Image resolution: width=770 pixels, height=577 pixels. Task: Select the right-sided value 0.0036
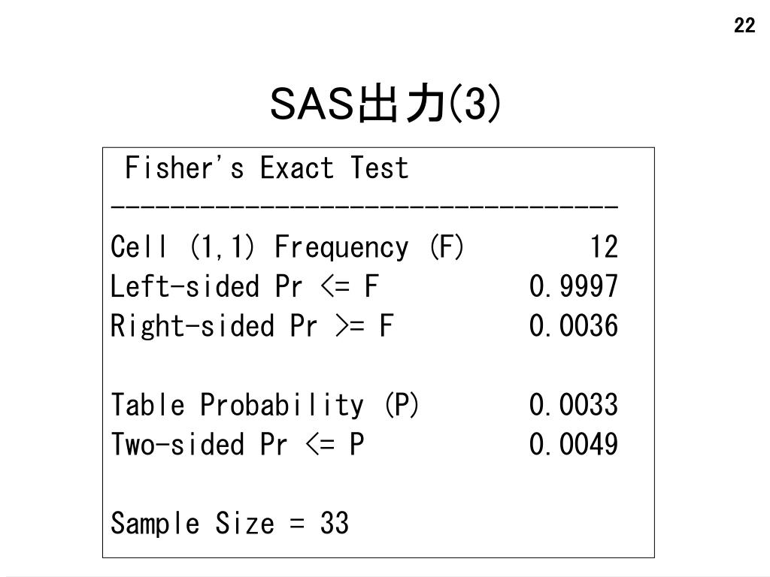click(574, 326)
